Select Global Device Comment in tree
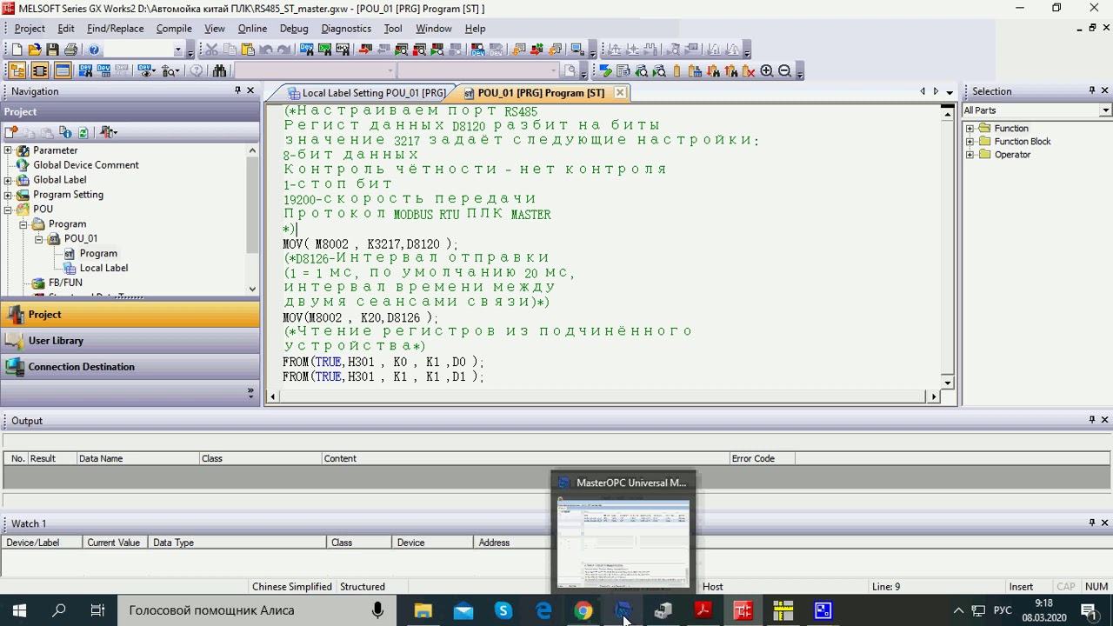1113x626 pixels. [86, 165]
